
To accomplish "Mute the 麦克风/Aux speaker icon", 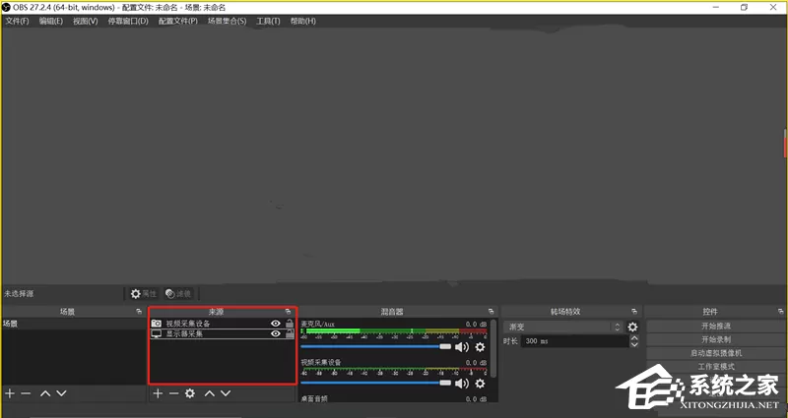I will (462, 347).
